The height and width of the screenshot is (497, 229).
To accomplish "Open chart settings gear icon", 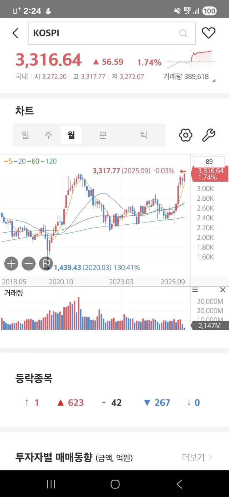I will [185, 135].
